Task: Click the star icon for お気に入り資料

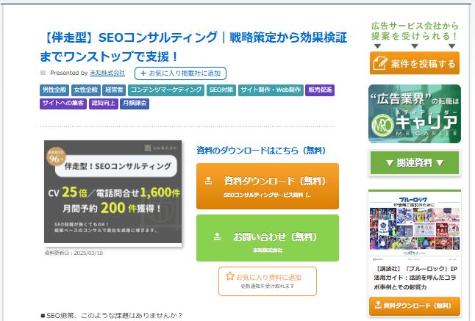Action: (230, 276)
